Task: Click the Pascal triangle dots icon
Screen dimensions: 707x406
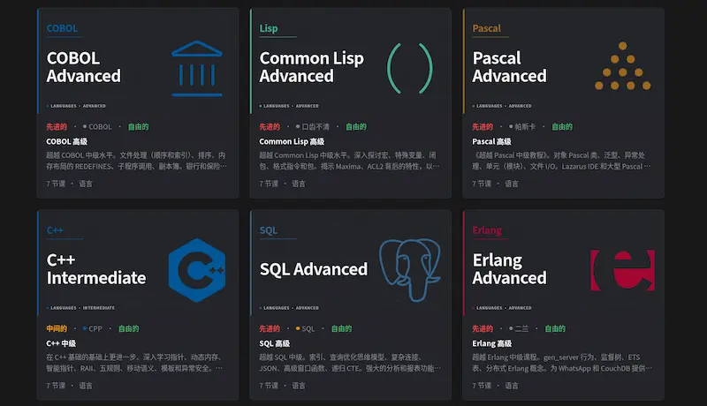Action: [x=623, y=65]
